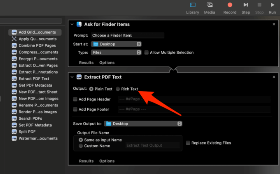Select Watermar...ocuments action
This screenshot has width=280, height=174.
coord(35,138)
